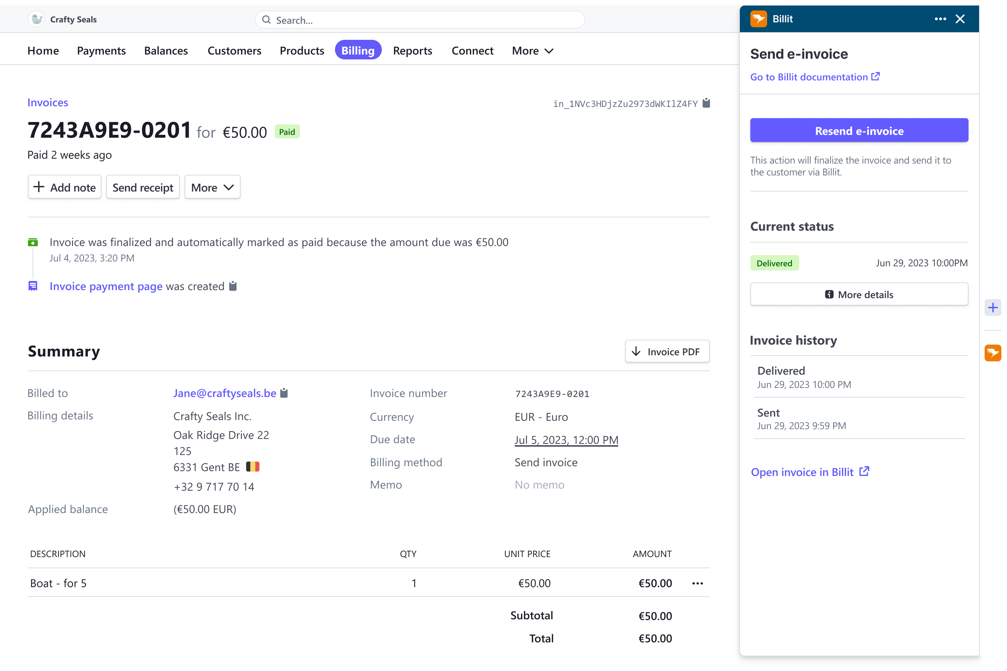Switch to the Payments tab

point(101,50)
